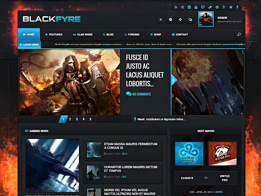Open the Twitch social icon
This screenshot has height=196, width=261.
coord(203,7)
